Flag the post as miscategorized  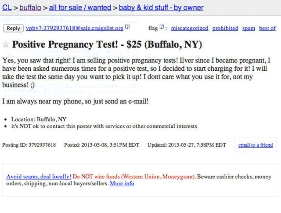[x=189, y=28]
